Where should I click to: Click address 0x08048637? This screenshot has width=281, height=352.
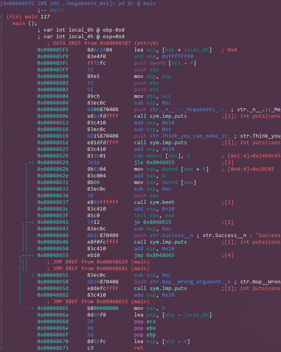(x=53, y=202)
